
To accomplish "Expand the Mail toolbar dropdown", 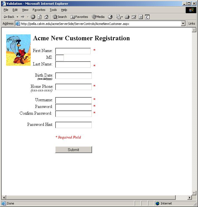I will (122, 17).
